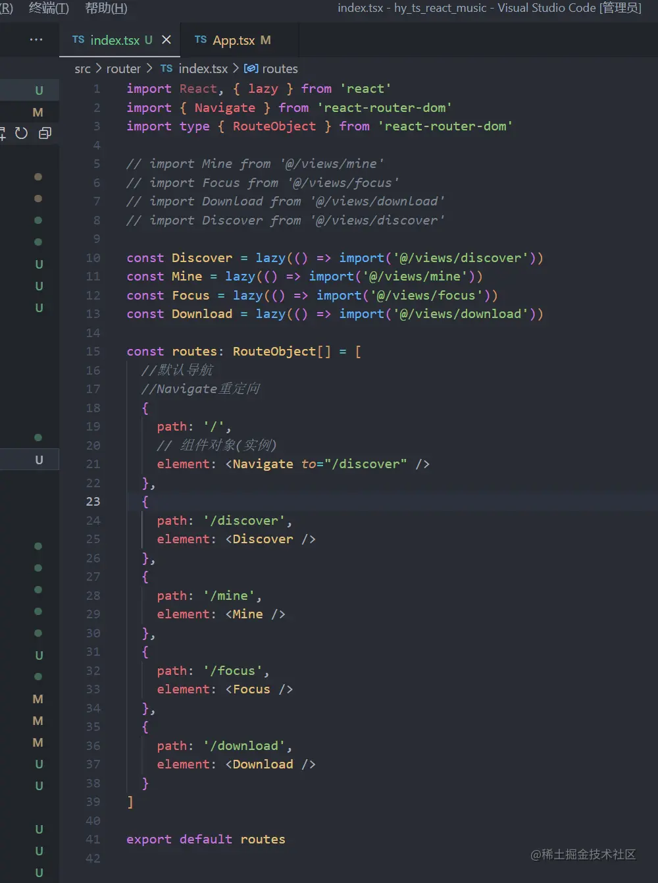Click the '@/views/focus' string on line 12
658x883 pixels.
(426, 296)
